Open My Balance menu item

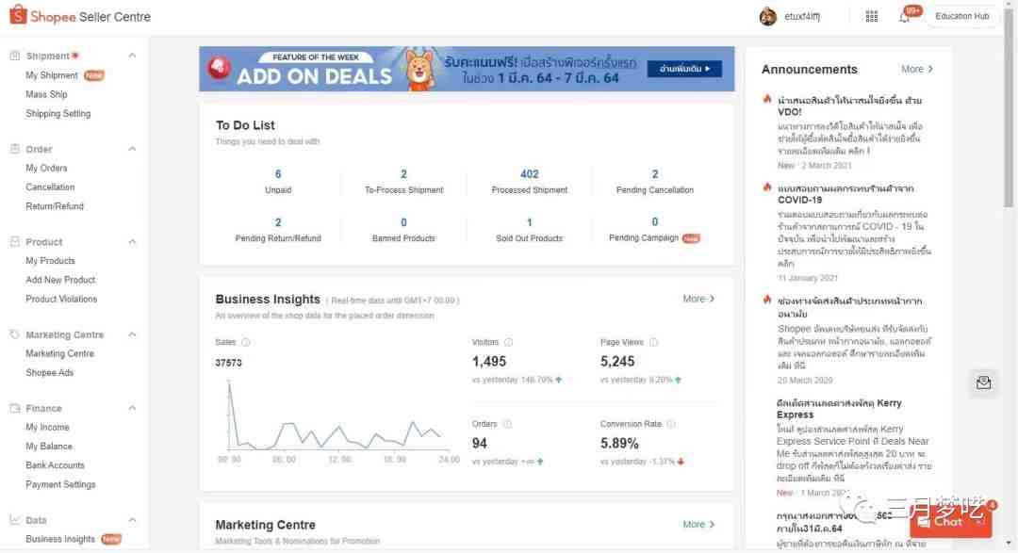click(x=49, y=446)
